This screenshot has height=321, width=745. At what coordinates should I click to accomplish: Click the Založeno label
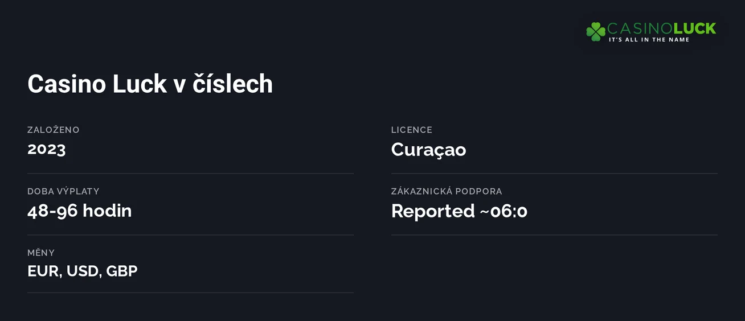click(54, 130)
